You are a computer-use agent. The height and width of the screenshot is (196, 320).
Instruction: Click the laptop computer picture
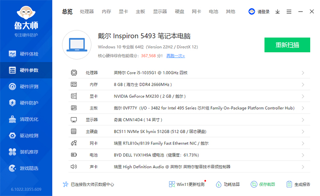point(77,45)
